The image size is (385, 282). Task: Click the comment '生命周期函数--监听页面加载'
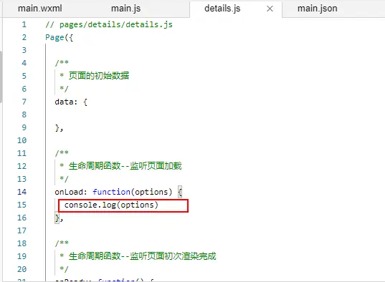point(125,166)
